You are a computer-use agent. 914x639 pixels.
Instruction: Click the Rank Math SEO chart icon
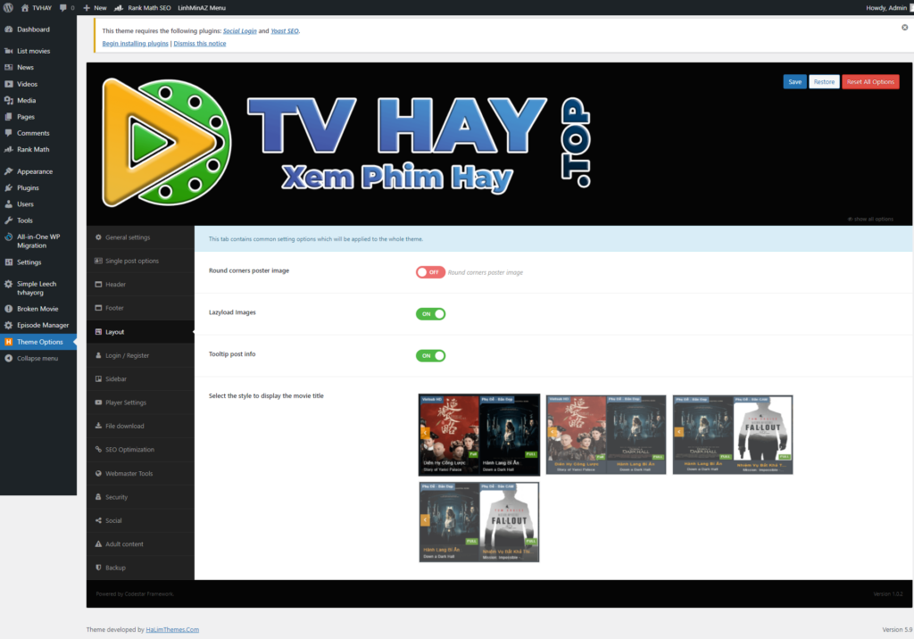pos(119,7)
